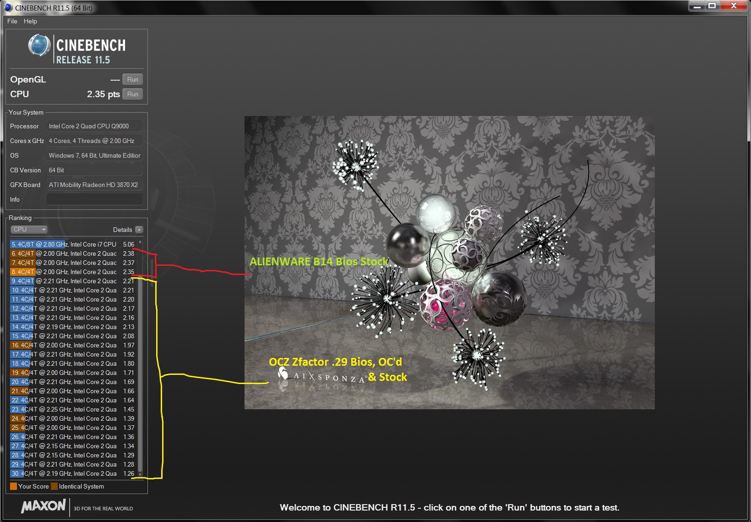Select ranking row 15 scoring 2.08

pos(73,336)
